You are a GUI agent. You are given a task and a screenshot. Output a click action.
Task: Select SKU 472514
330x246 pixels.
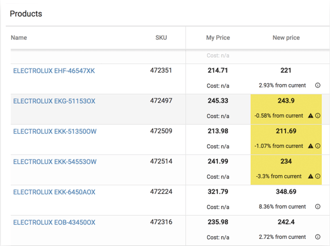[x=161, y=161]
